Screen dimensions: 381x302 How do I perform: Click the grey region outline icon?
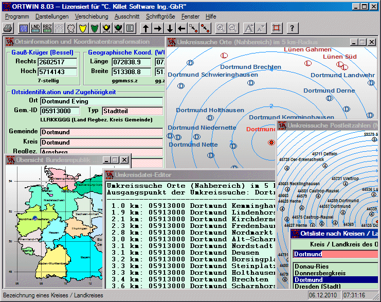[x=71, y=28]
